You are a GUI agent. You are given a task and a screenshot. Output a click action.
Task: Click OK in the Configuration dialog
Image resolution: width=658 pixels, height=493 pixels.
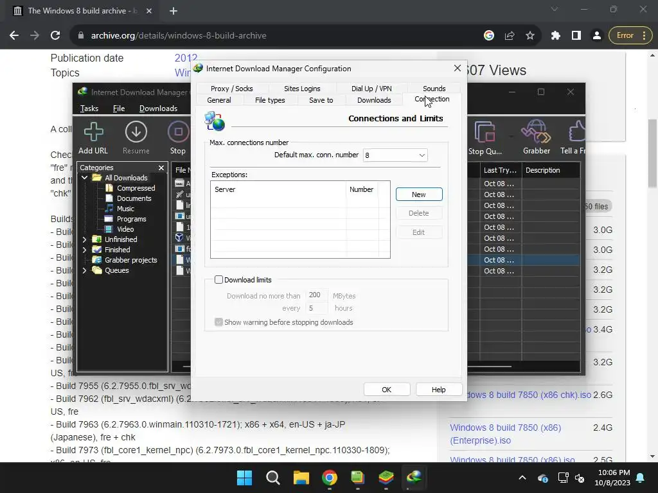click(x=386, y=390)
